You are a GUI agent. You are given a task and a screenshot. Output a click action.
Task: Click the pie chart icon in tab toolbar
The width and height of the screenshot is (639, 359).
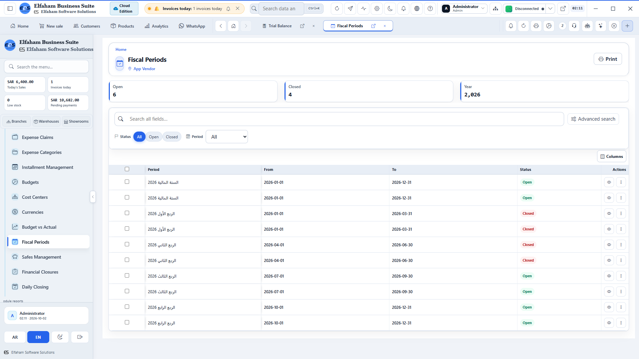[549, 26]
